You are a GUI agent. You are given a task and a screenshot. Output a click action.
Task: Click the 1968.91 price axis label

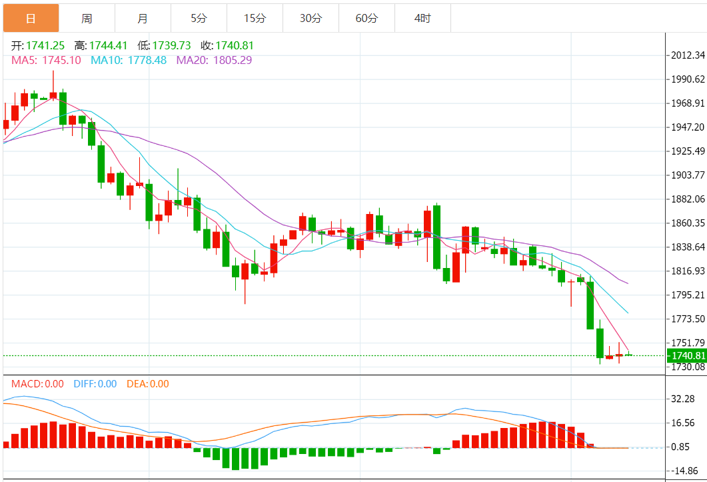click(688, 103)
